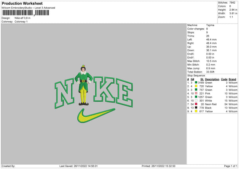The height and width of the screenshot is (169, 239).
Task: Click the 'Pink' description in row 4
Action: [208, 93]
